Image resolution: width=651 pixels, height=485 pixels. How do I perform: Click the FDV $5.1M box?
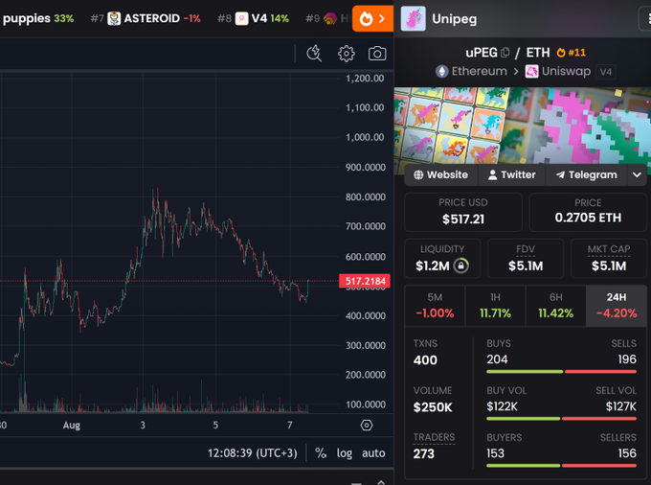tap(526, 258)
